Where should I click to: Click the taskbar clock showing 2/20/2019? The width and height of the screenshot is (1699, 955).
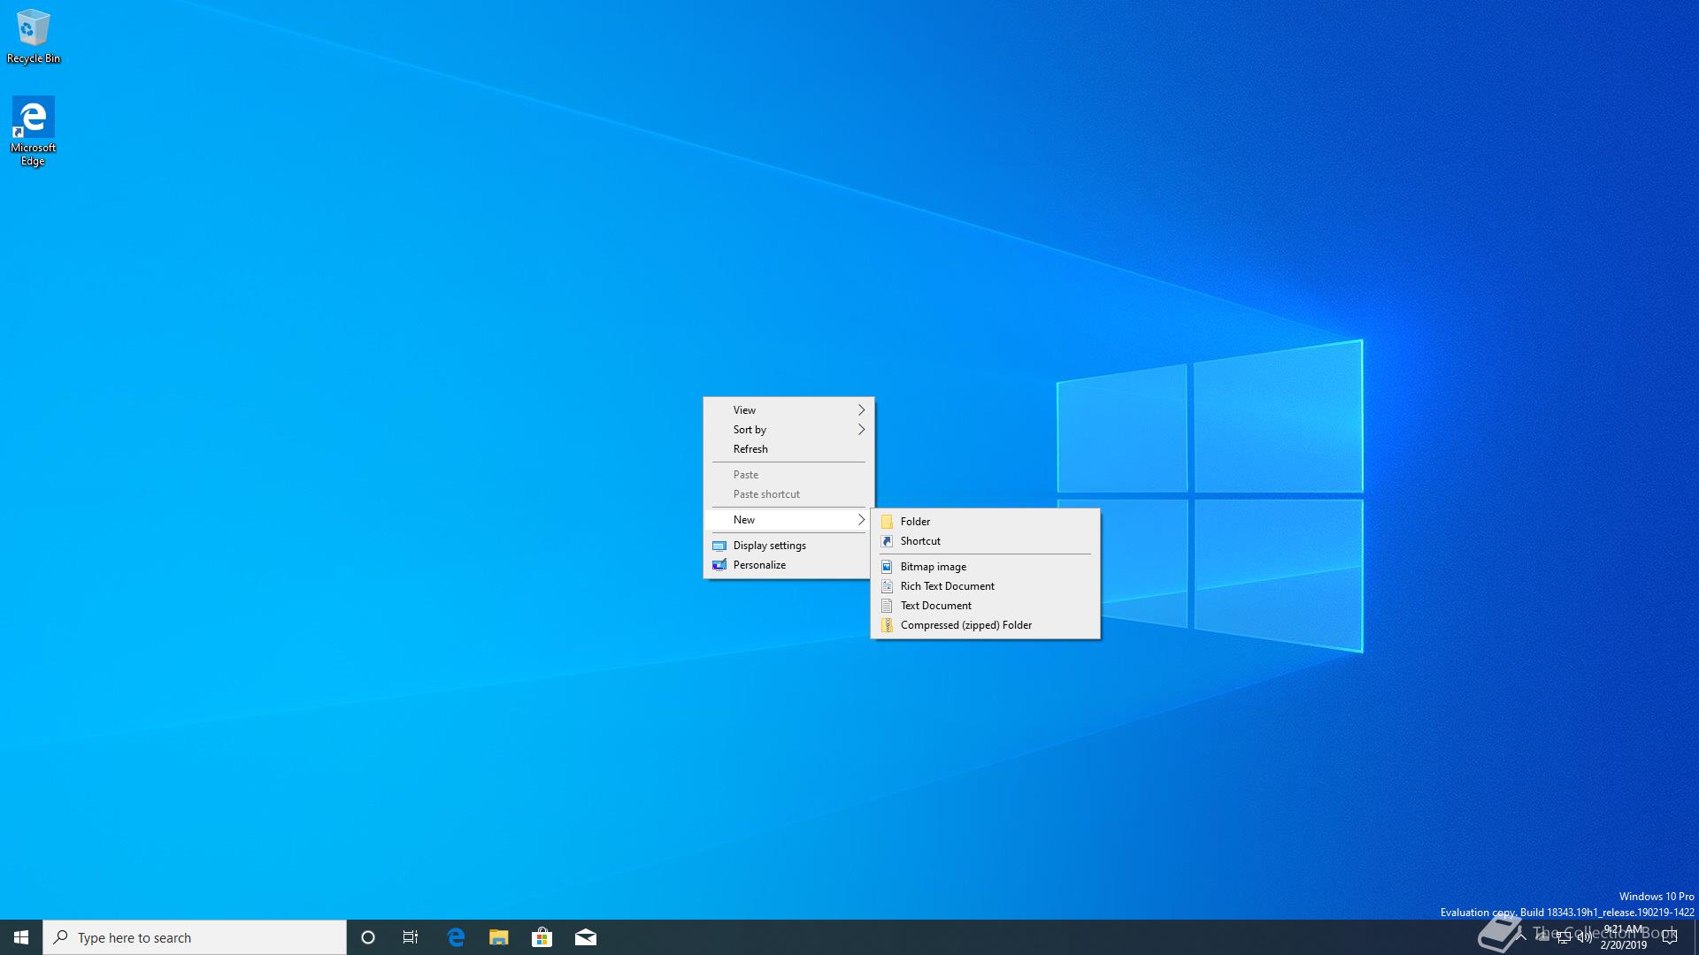point(1624,937)
